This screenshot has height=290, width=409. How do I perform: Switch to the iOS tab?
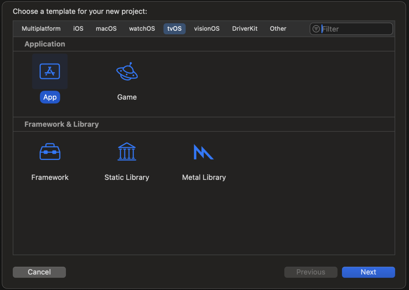[x=78, y=29]
